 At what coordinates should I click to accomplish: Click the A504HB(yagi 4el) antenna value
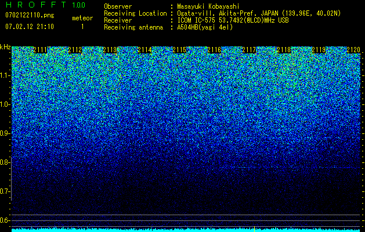click(205, 27)
